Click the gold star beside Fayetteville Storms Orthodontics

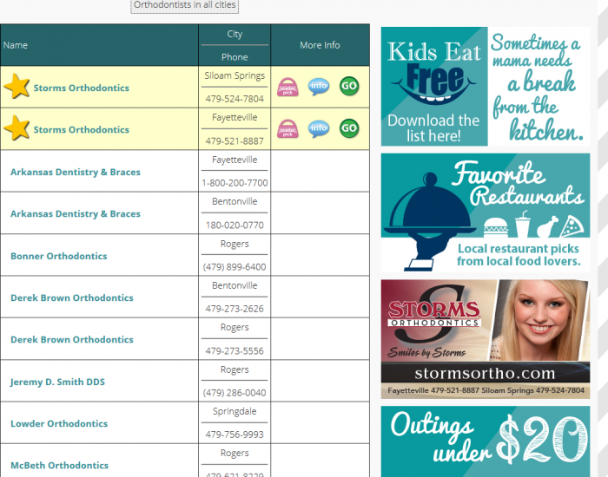[x=17, y=128]
